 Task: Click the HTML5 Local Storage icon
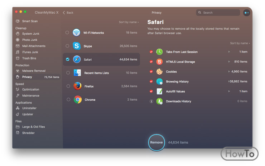[159, 62]
